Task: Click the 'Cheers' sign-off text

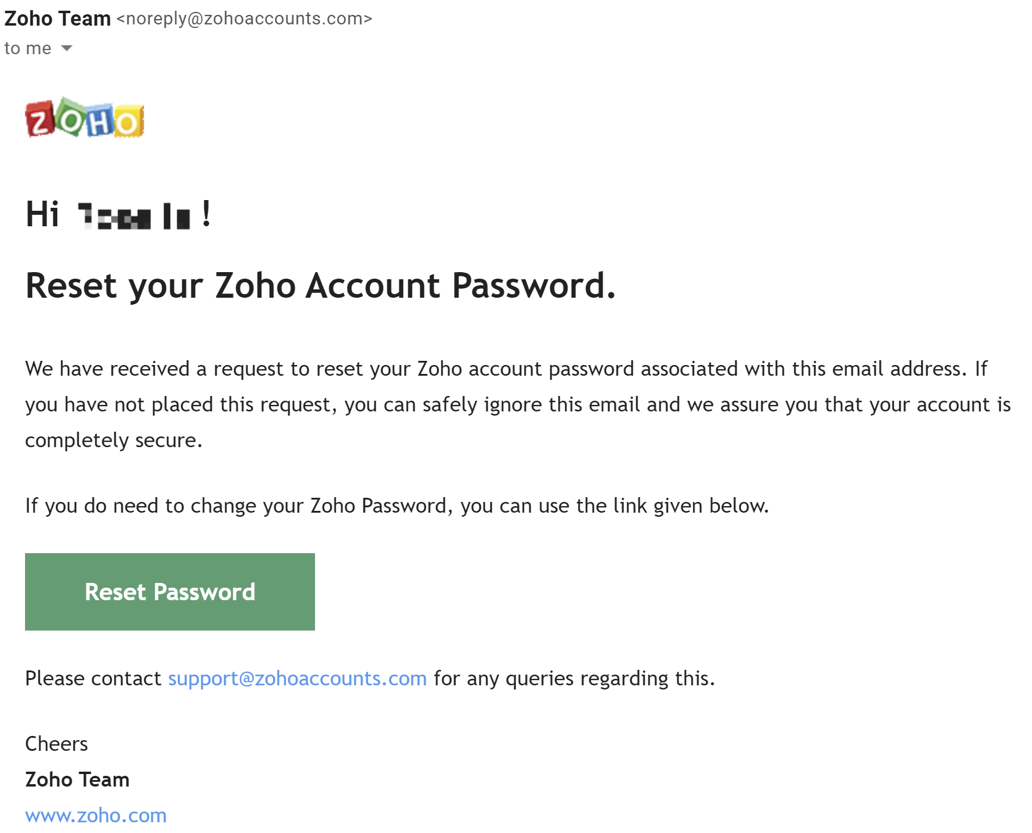Action: [57, 744]
